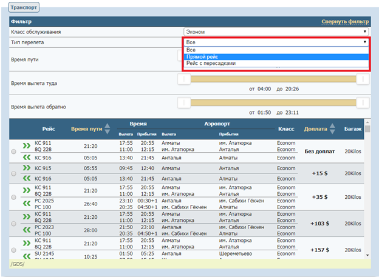Click outbound green arrows beside KC 915

(x=27, y=168)
